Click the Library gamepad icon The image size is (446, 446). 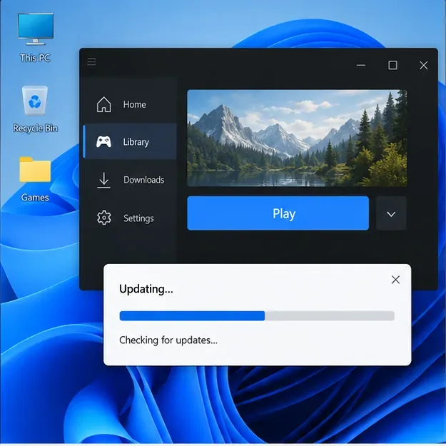(x=103, y=142)
